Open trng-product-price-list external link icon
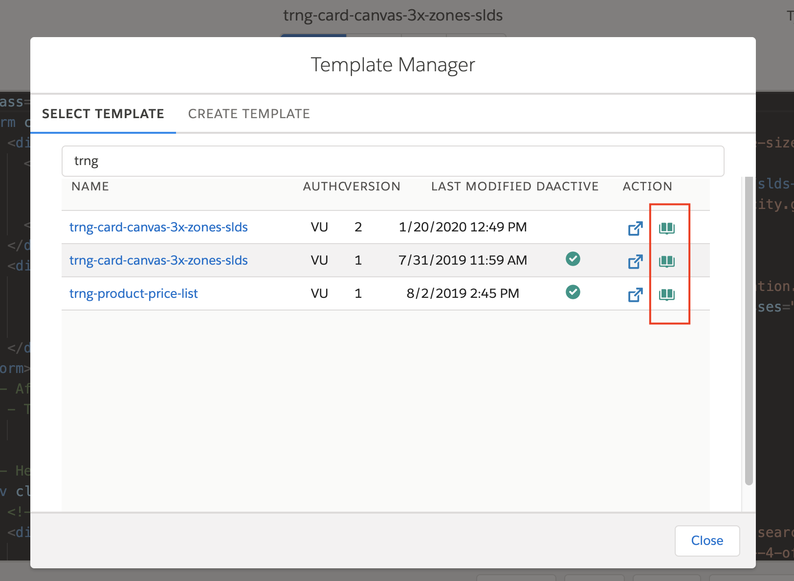794x581 pixels. point(635,294)
